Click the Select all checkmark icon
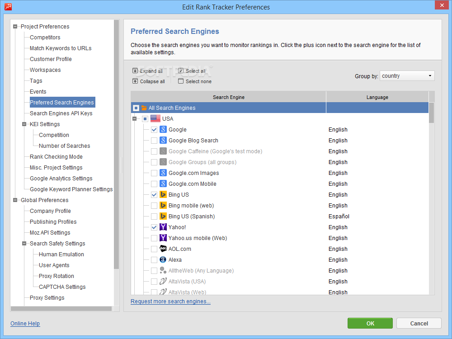This screenshot has width=452, height=339. [x=181, y=71]
